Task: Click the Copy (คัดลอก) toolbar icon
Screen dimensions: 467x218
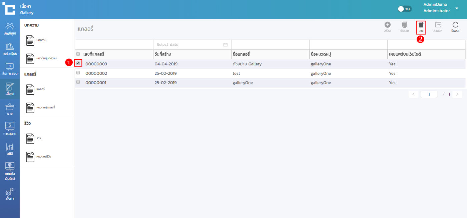Action: pyautogui.click(x=404, y=25)
